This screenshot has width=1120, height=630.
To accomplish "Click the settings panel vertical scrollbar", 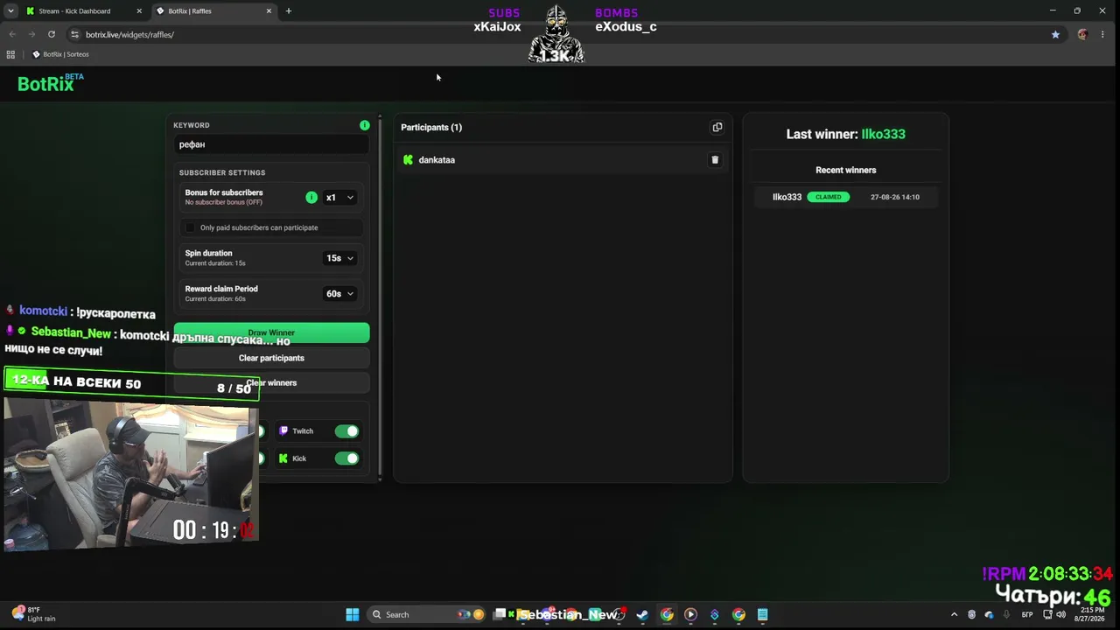I will (380, 297).
